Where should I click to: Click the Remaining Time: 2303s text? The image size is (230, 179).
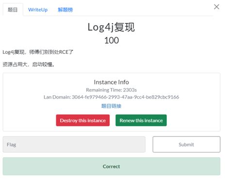click(x=111, y=90)
